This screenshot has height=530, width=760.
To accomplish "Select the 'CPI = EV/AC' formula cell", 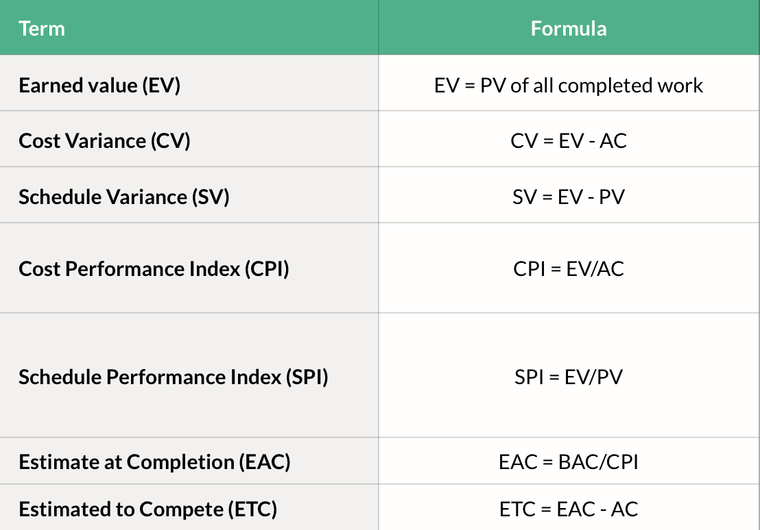I will click(x=569, y=268).
